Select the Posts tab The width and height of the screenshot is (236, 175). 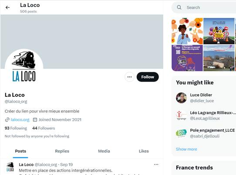click(x=20, y=151)
